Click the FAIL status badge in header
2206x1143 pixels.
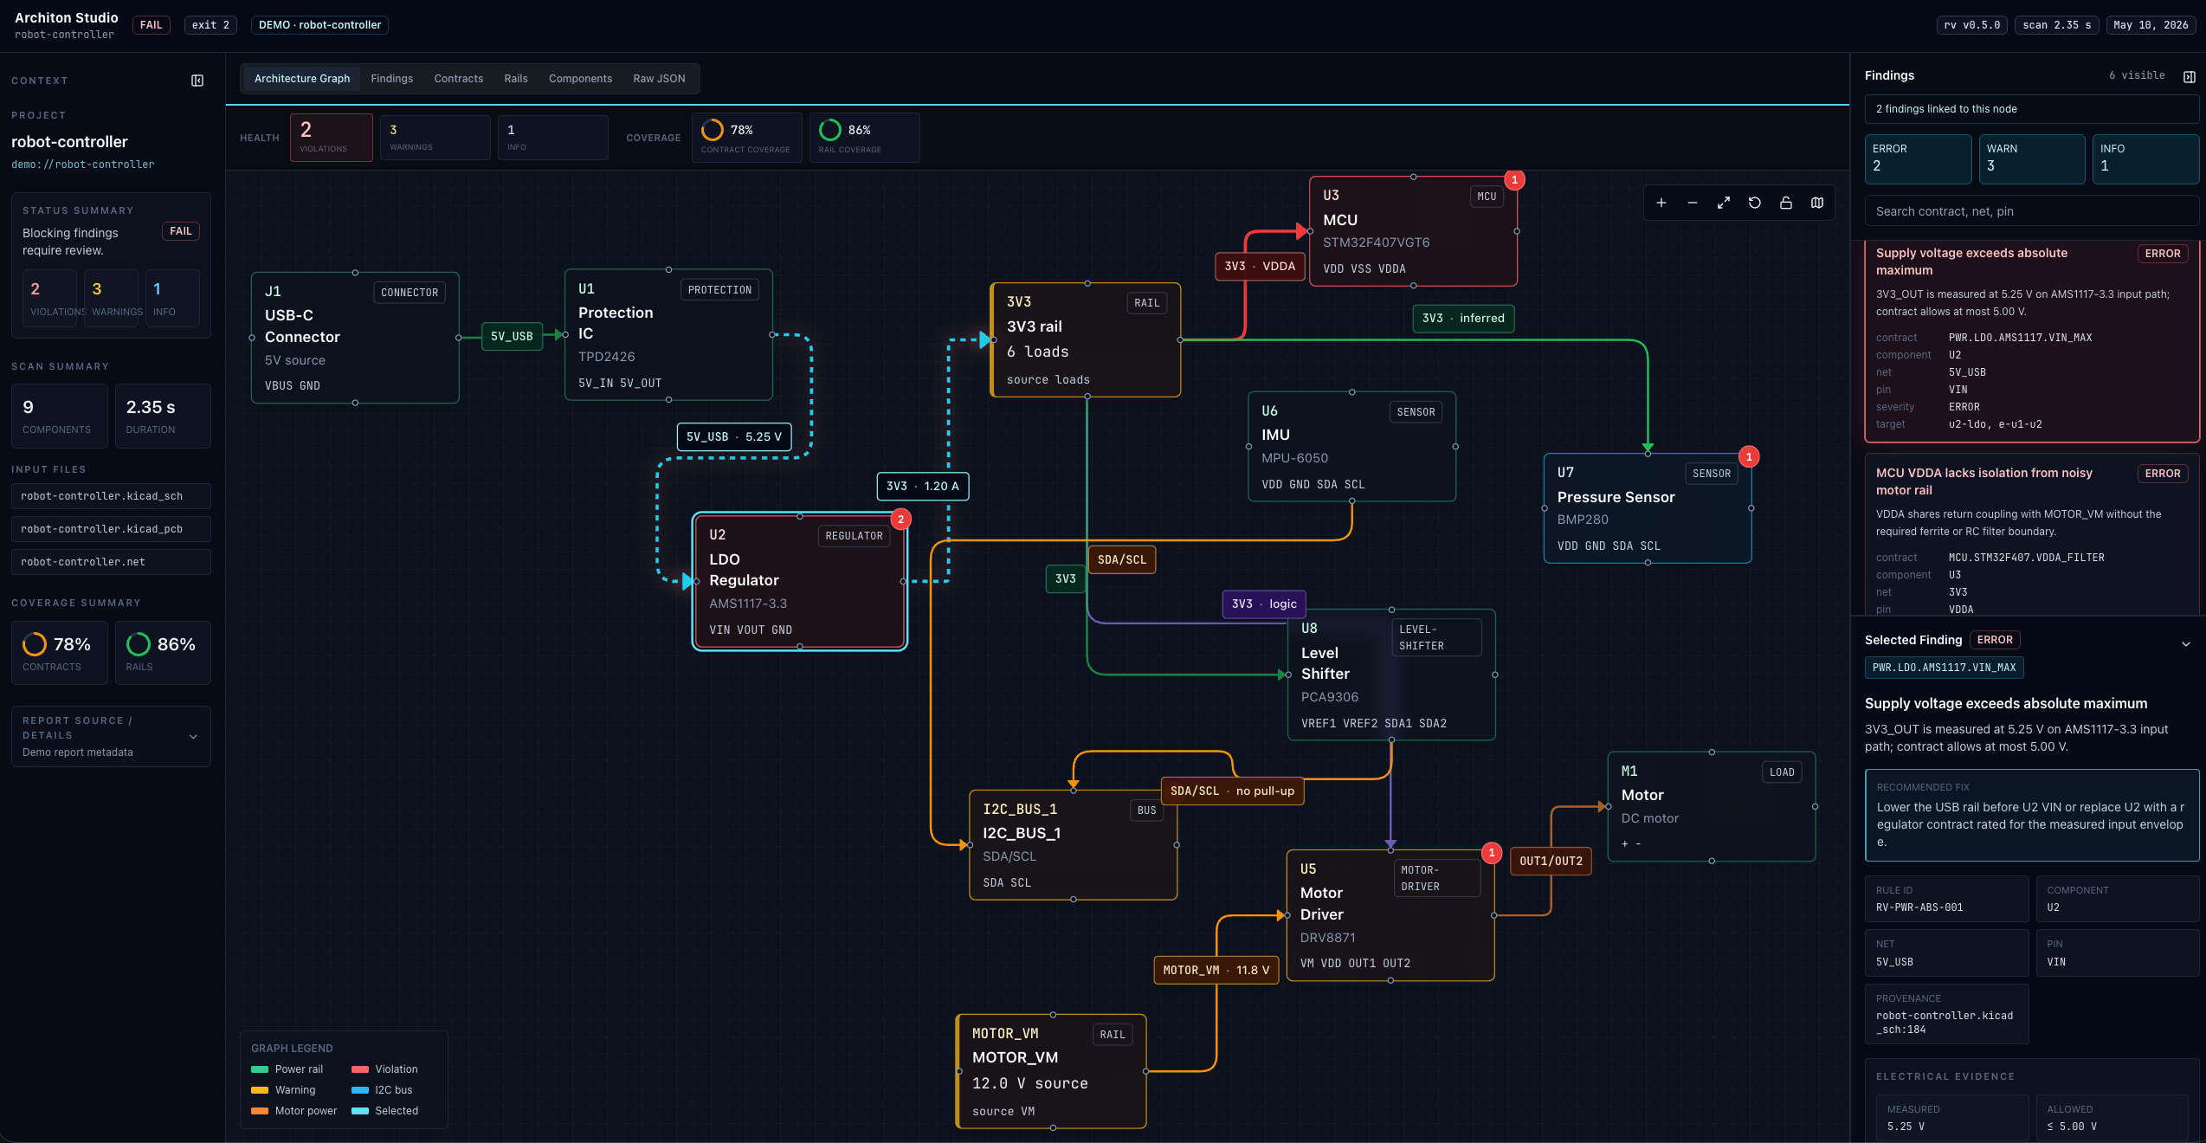click(x=151, y=25)
